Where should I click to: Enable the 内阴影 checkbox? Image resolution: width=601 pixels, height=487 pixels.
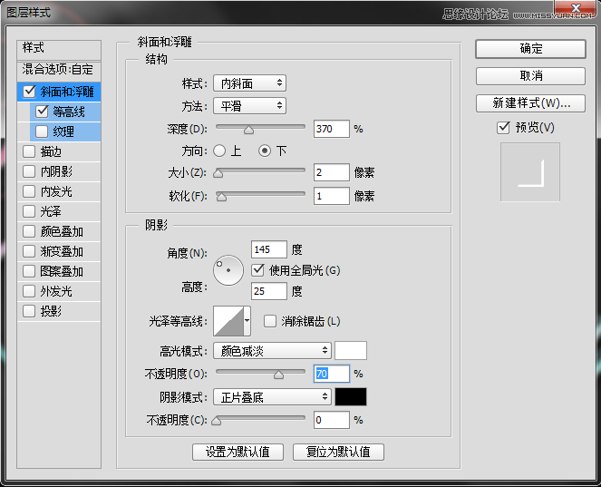click(30, 171)
